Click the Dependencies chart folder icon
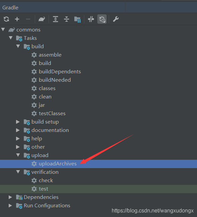This screenshot has height=217, width=197. (x=19, y=198)
